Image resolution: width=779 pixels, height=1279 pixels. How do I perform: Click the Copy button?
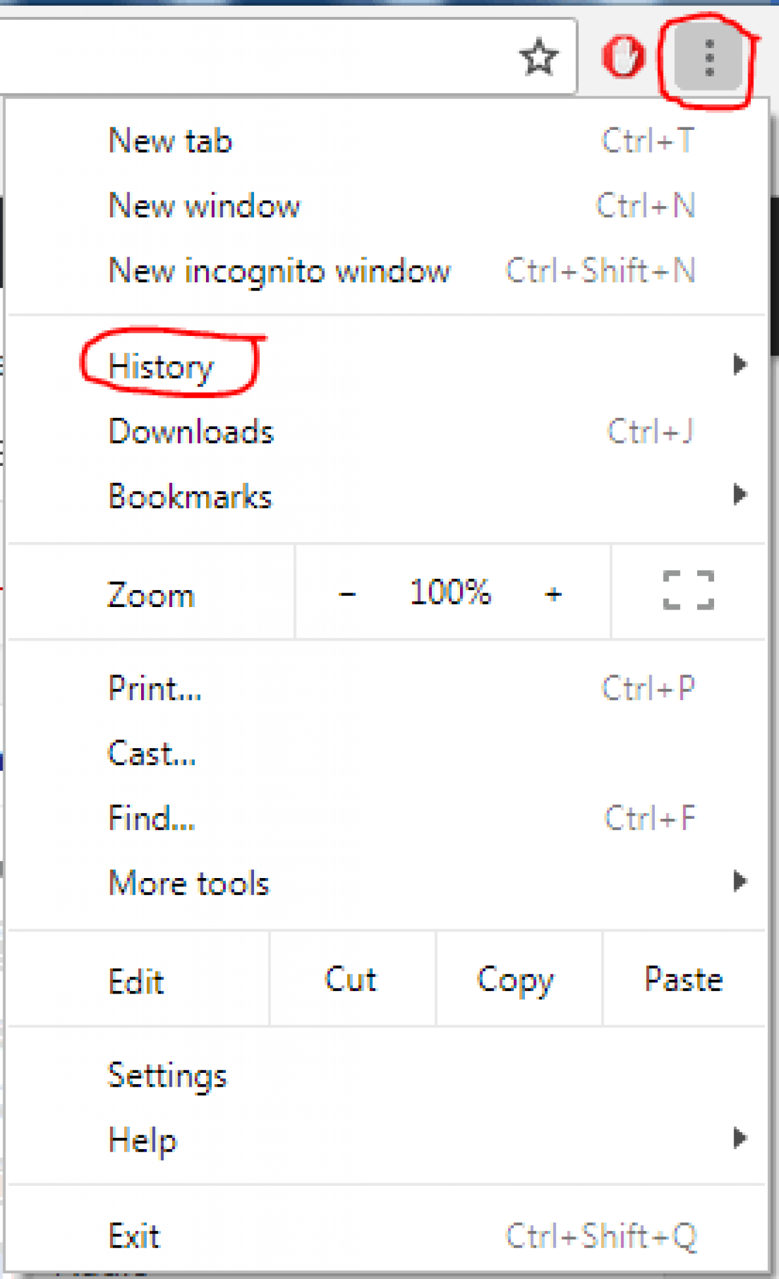(516, 979)
